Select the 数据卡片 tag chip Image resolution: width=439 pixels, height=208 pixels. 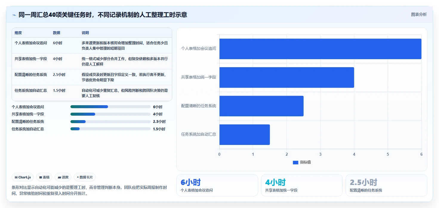click(x=85, y=177)
